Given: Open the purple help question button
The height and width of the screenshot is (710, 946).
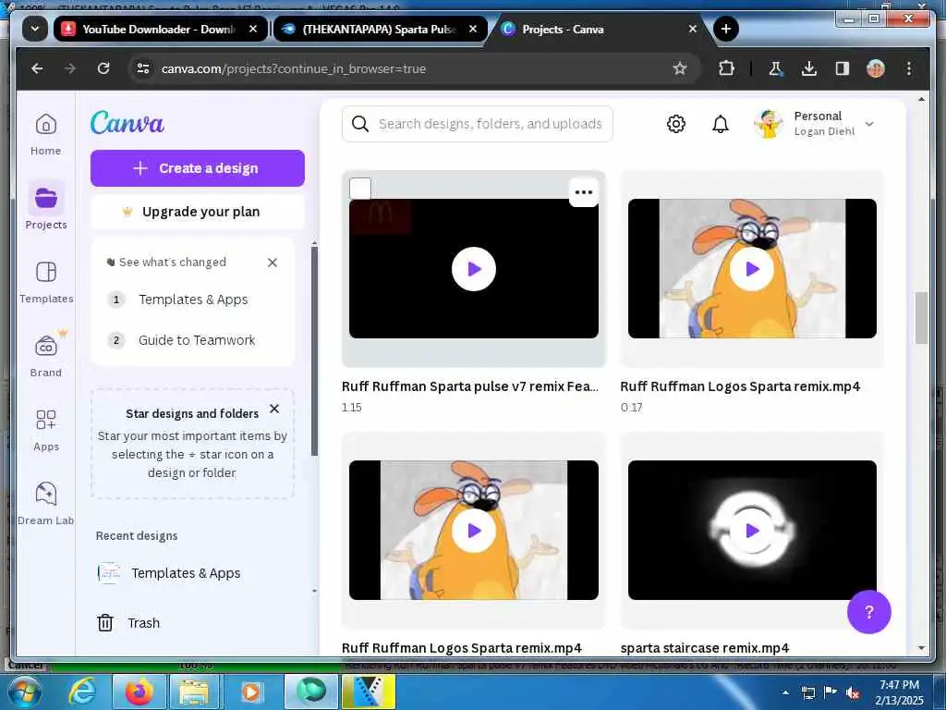Looking at the screenshot, I should coord(868,612).
